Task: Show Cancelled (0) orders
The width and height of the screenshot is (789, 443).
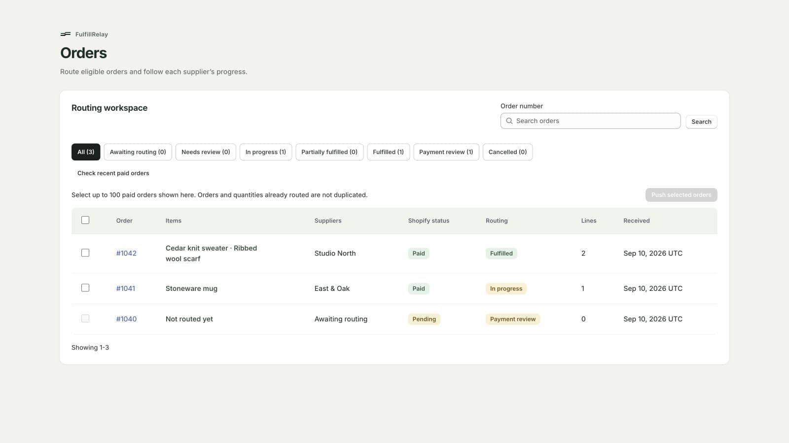Action: coord(507,152)
